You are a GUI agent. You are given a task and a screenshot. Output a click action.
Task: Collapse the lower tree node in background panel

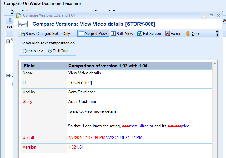[8, 76]
